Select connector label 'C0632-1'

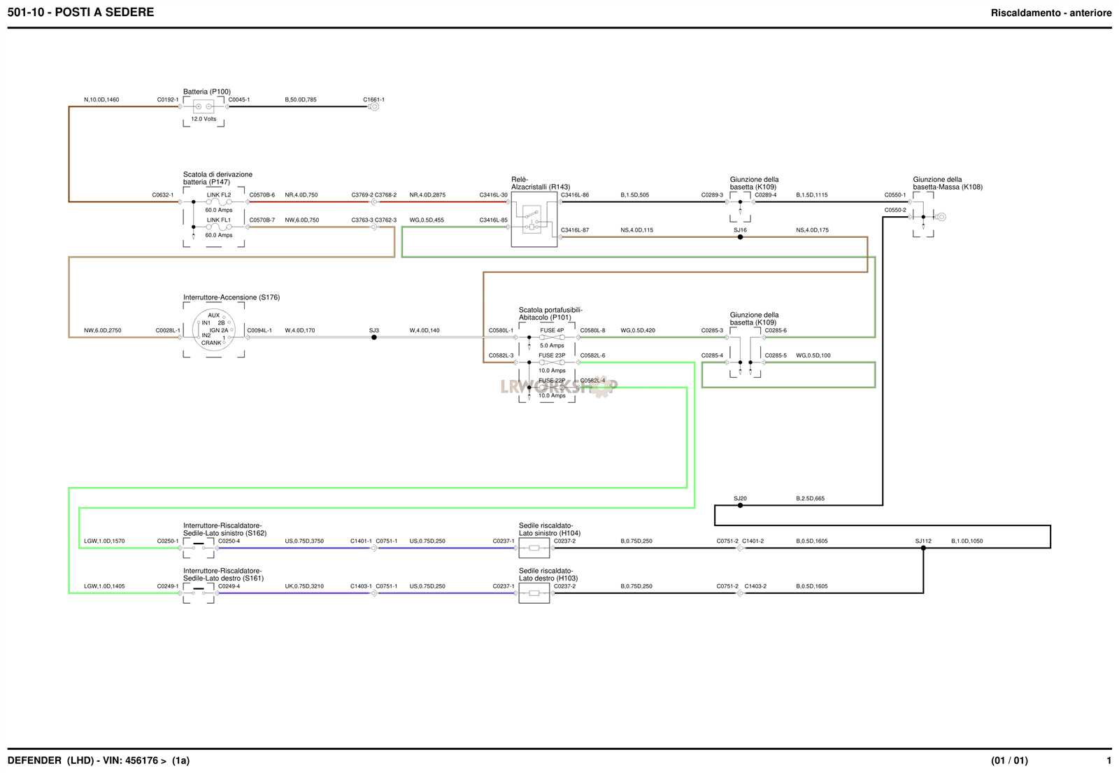163,195
